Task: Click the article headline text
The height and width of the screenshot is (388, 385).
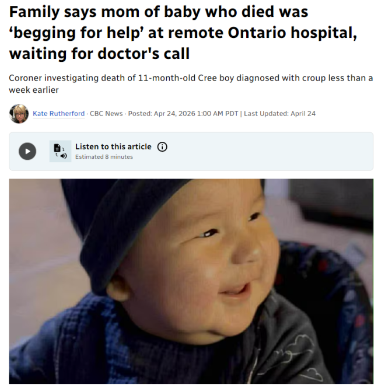Action: pyautogui.click(x=183, y=33)
